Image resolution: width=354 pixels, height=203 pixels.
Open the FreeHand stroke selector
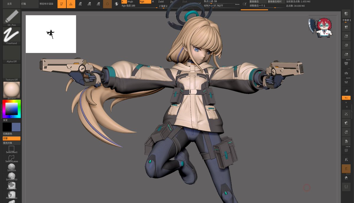pyautogui.click(x=12, y=36)
